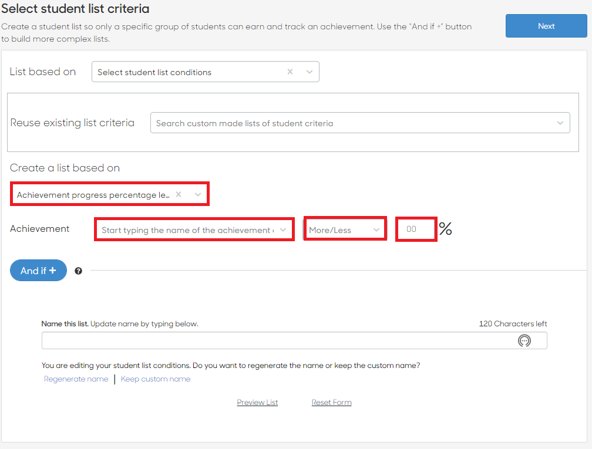Clear the 'Select student list conditions' selection

coord(290,72)
